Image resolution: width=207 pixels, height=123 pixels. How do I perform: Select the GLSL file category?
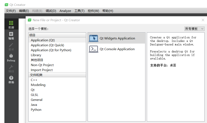pos(57,95)
